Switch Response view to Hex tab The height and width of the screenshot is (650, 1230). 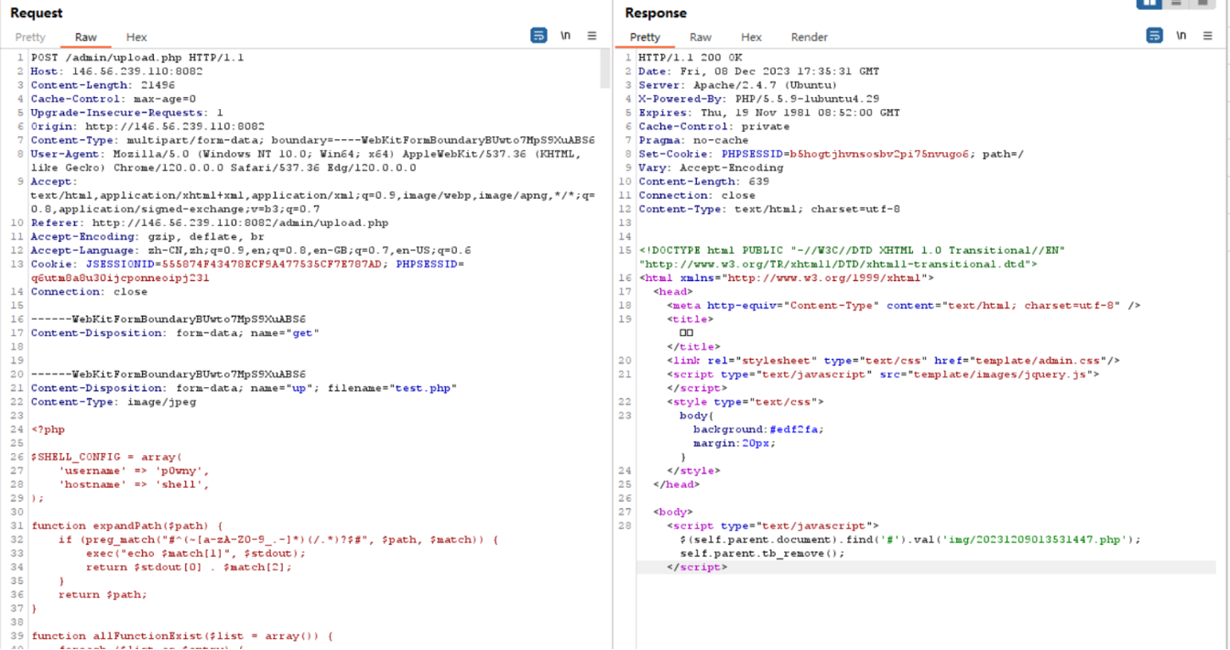(751, 38)
